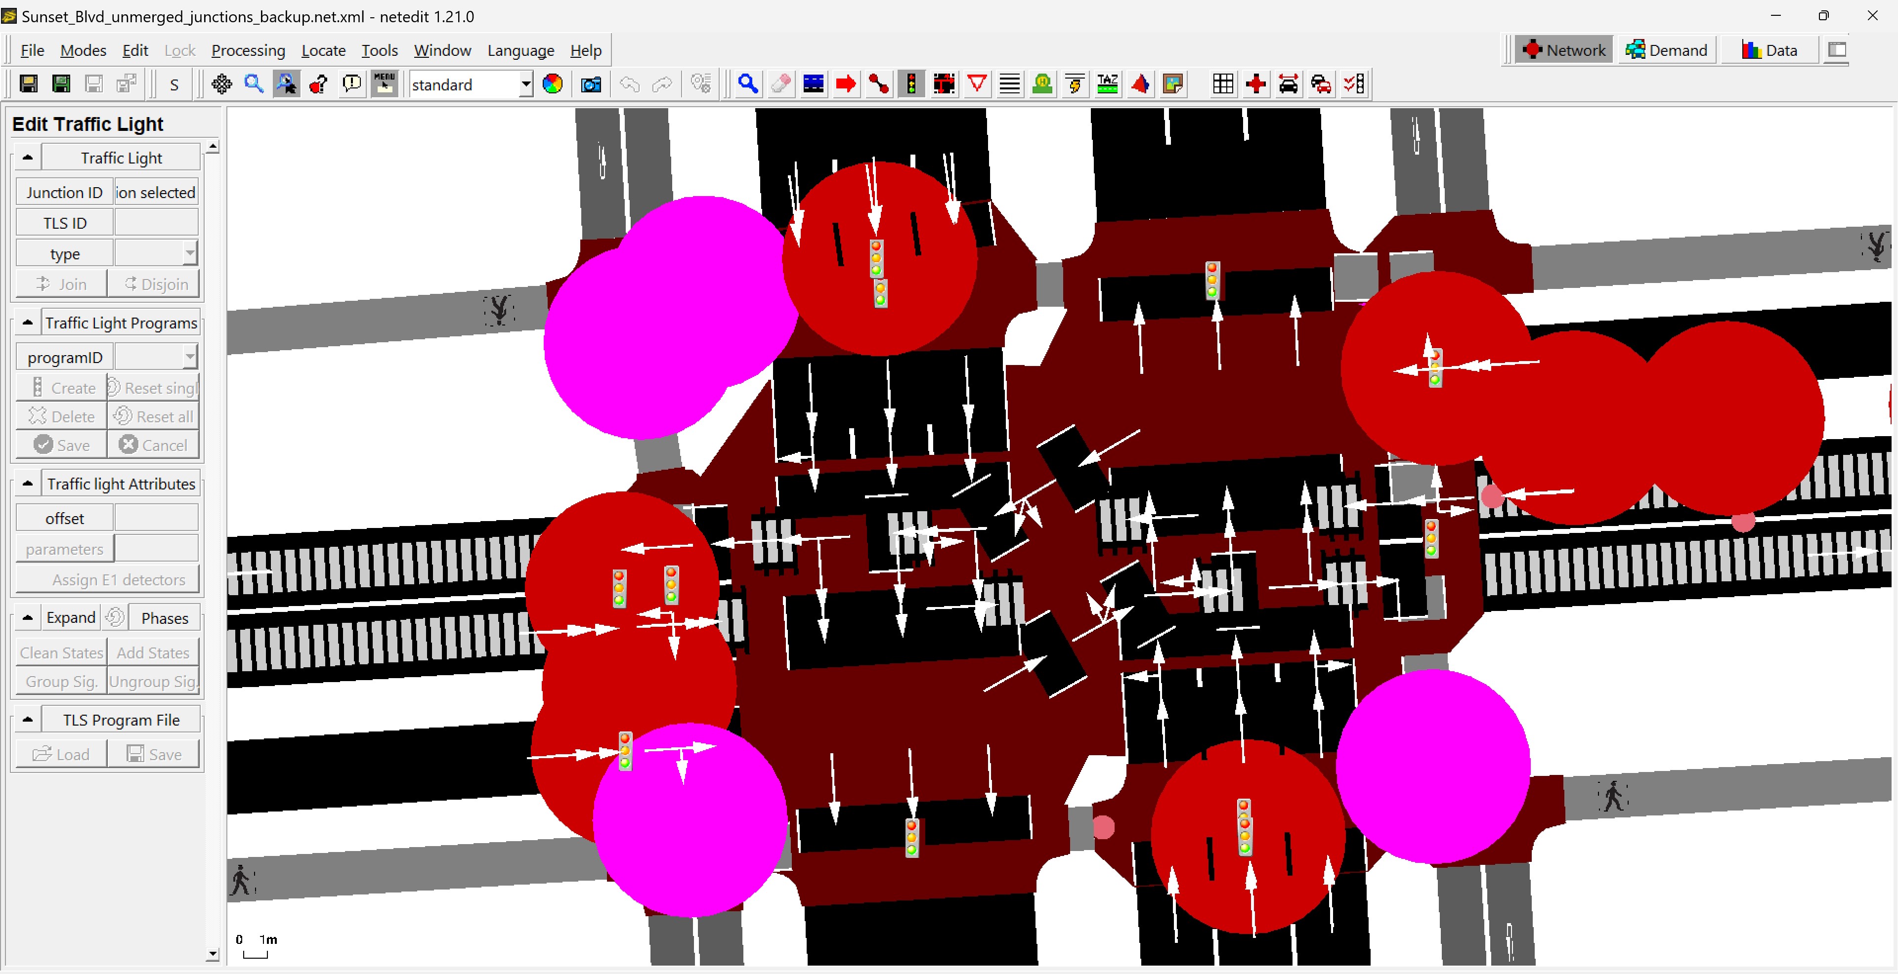
Task: Open the Locate menu
Action: pyautogui.click(x=323, y=50)
